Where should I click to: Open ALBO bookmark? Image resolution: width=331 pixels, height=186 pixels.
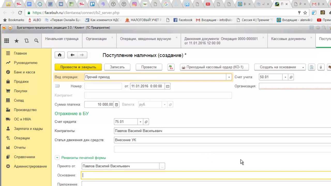(35, 20)
